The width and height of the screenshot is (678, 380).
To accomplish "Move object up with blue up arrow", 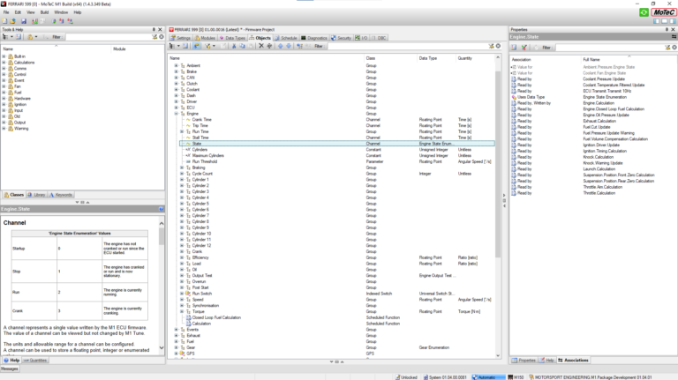I will 280,46.
